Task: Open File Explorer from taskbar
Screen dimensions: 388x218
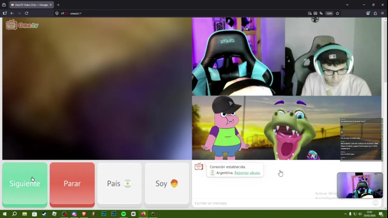Action: [x=25, y=214]
